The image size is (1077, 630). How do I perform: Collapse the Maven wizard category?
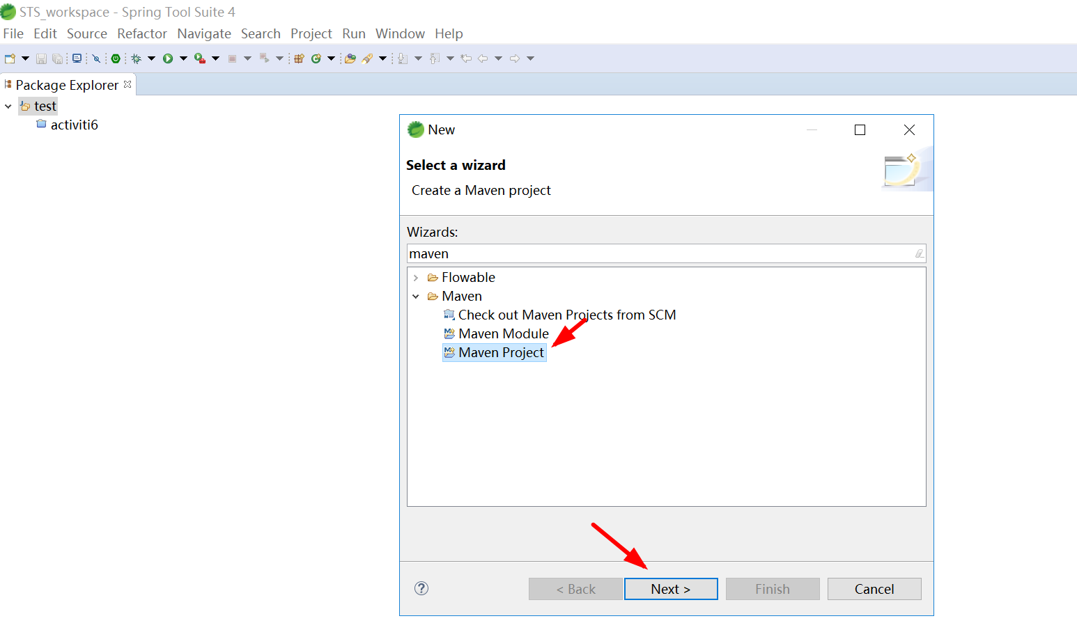(x=416, y=297)
